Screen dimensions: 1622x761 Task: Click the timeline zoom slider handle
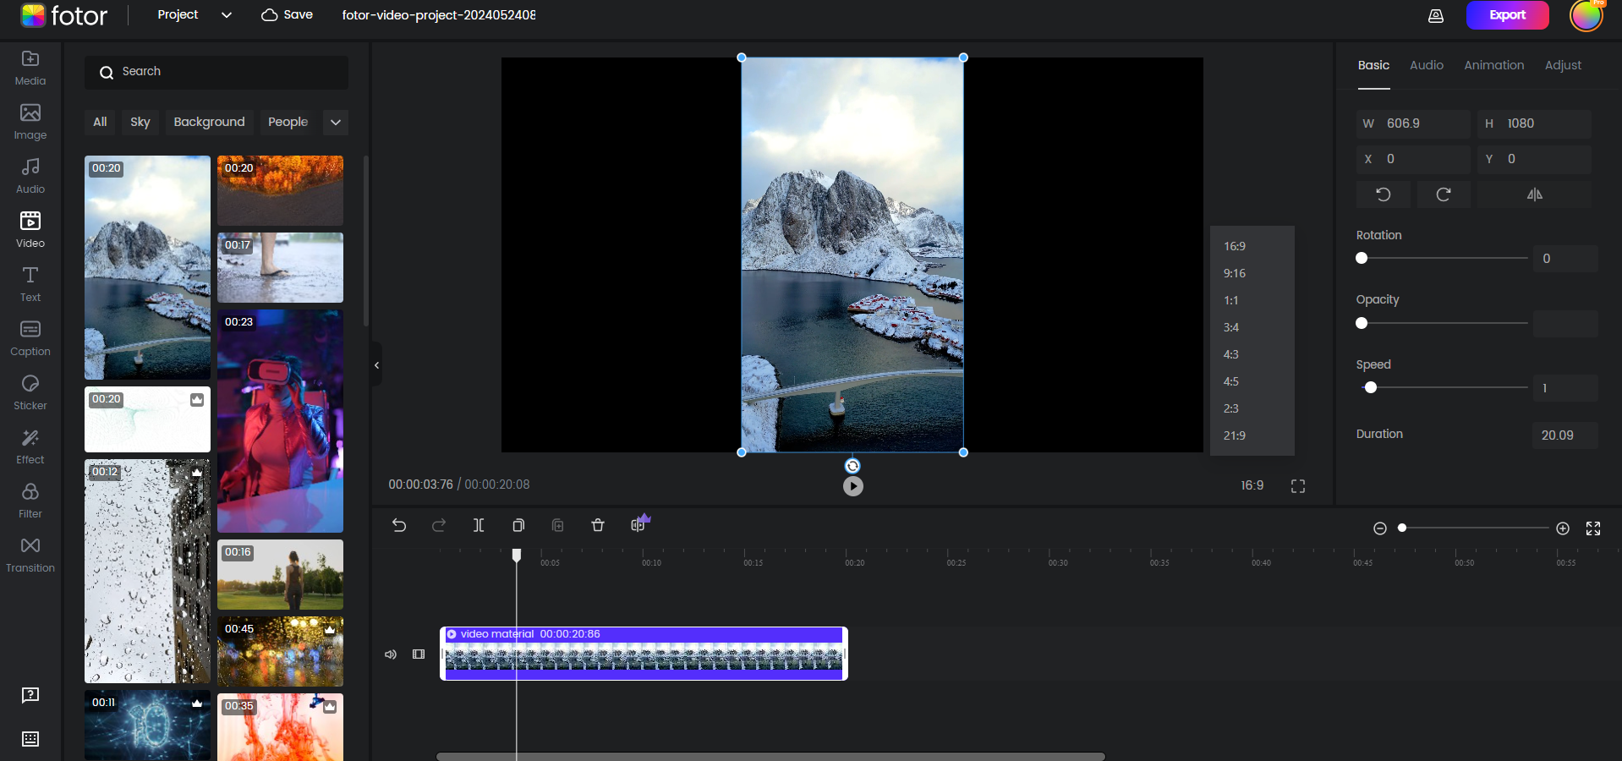(1402, 528)
